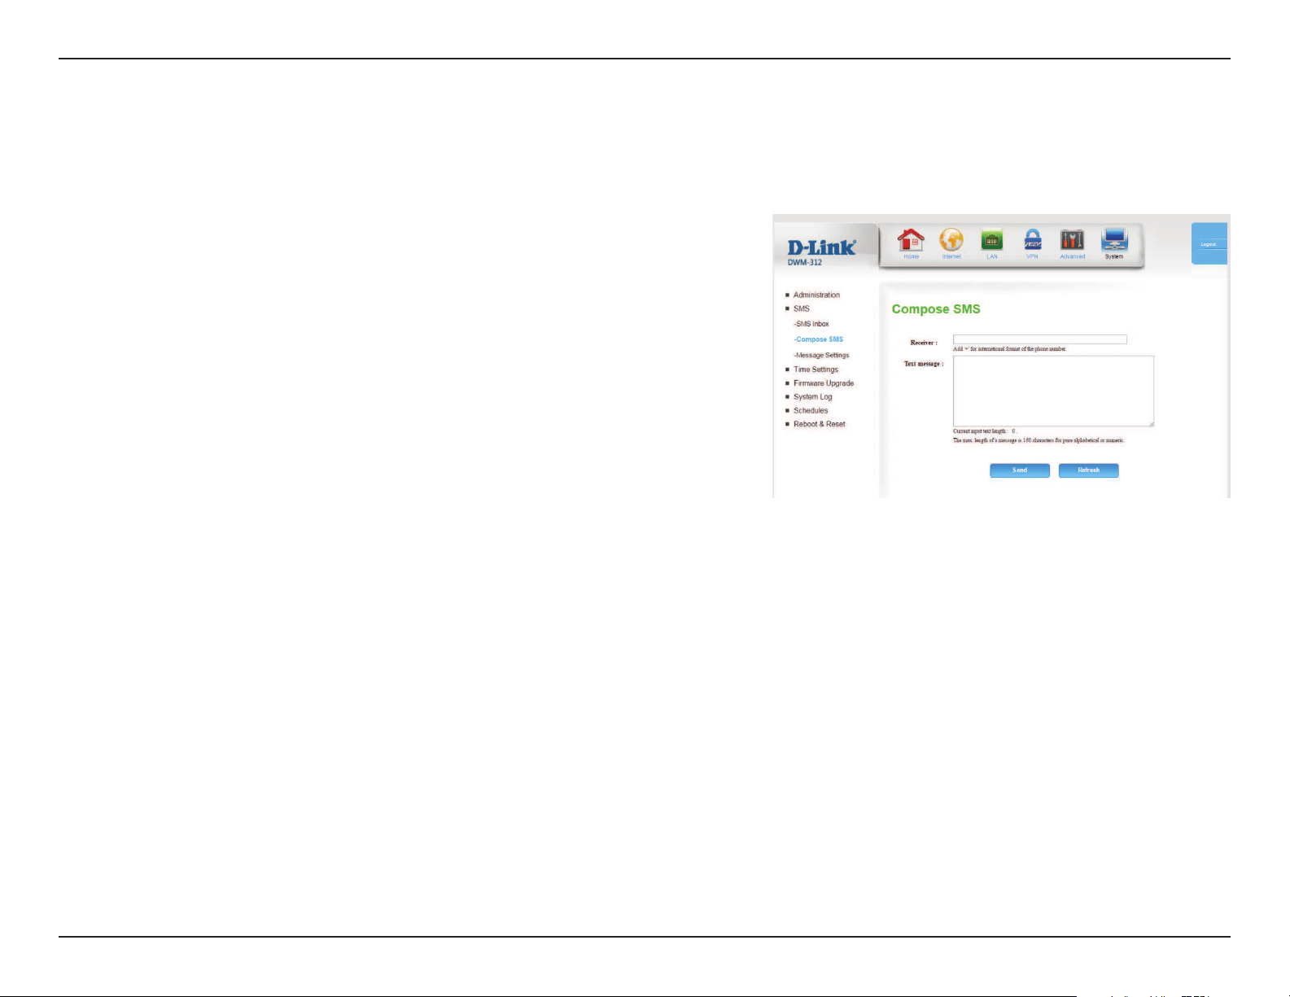Focus the Text message area
Image resolution: width=1290 pixels, height=997 pixels.
(1053, 391)
